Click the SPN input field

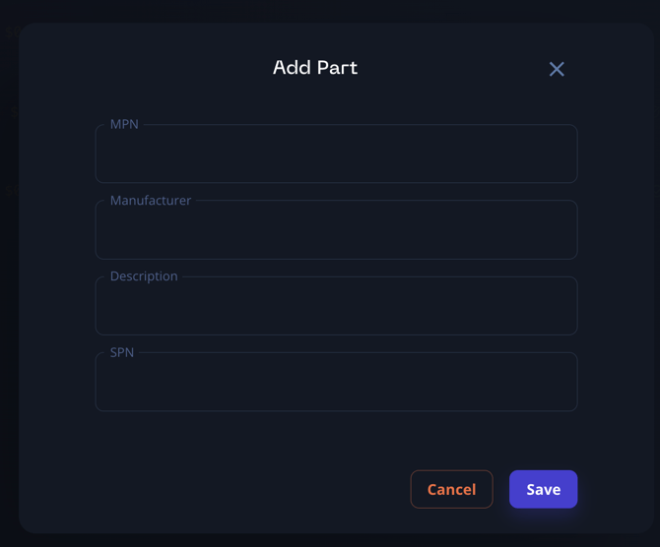[x=336, y=383]
